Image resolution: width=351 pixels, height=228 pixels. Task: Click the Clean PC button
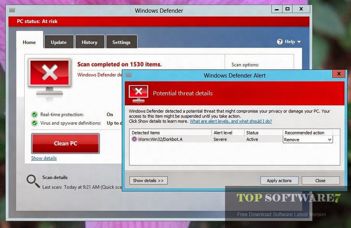(65, 143)
